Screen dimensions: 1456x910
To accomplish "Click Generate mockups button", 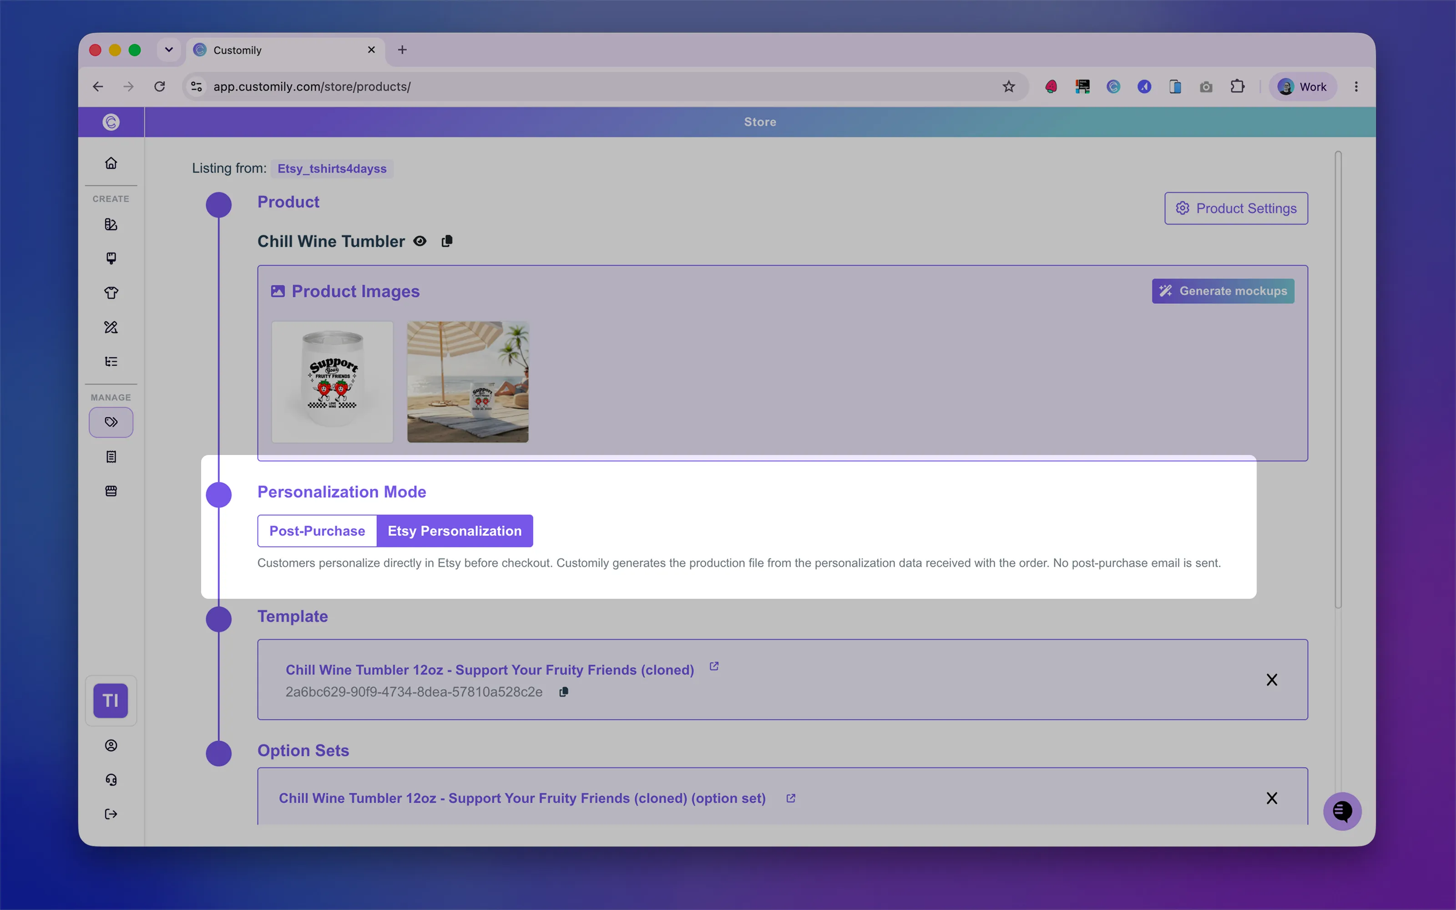I will click(x=1223, y=291).
